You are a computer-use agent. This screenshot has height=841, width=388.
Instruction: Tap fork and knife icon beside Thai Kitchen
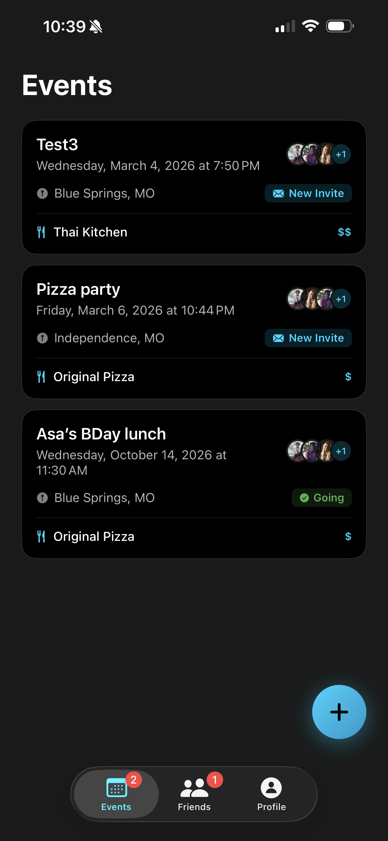(41, 232)
